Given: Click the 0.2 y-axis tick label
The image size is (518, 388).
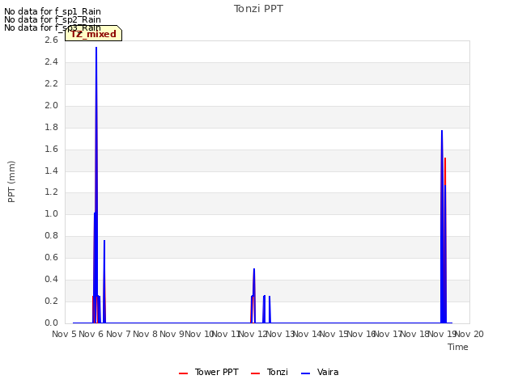Looking at the screenshot, I should (51, 301).
